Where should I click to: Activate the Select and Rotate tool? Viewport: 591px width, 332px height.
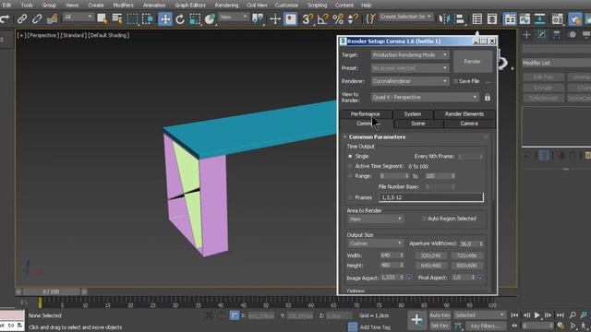180,18
